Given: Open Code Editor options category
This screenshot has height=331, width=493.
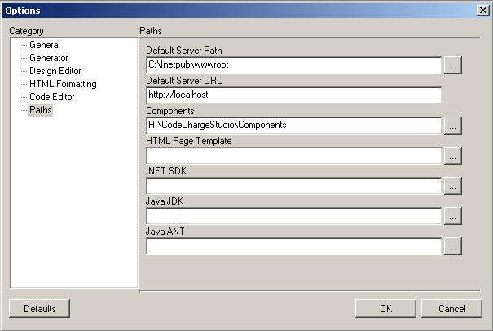Looking at the screenshot, I should [x=52, y=97].
